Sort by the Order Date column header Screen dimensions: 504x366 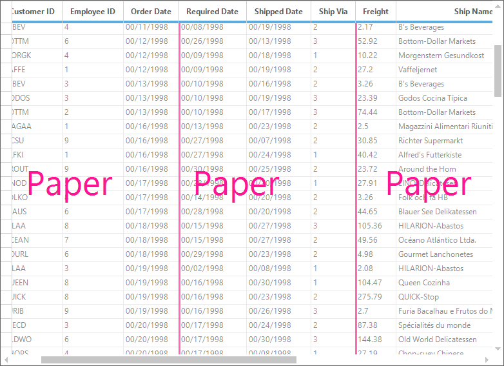point(151,12)
